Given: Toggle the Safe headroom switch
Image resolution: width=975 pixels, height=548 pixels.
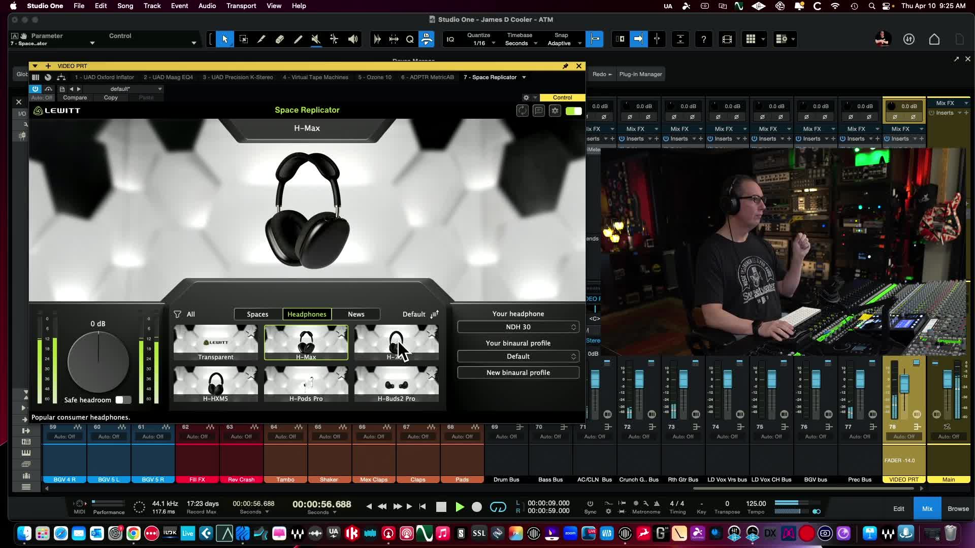Looking at the screenshot, I should (x=123, y=400).
